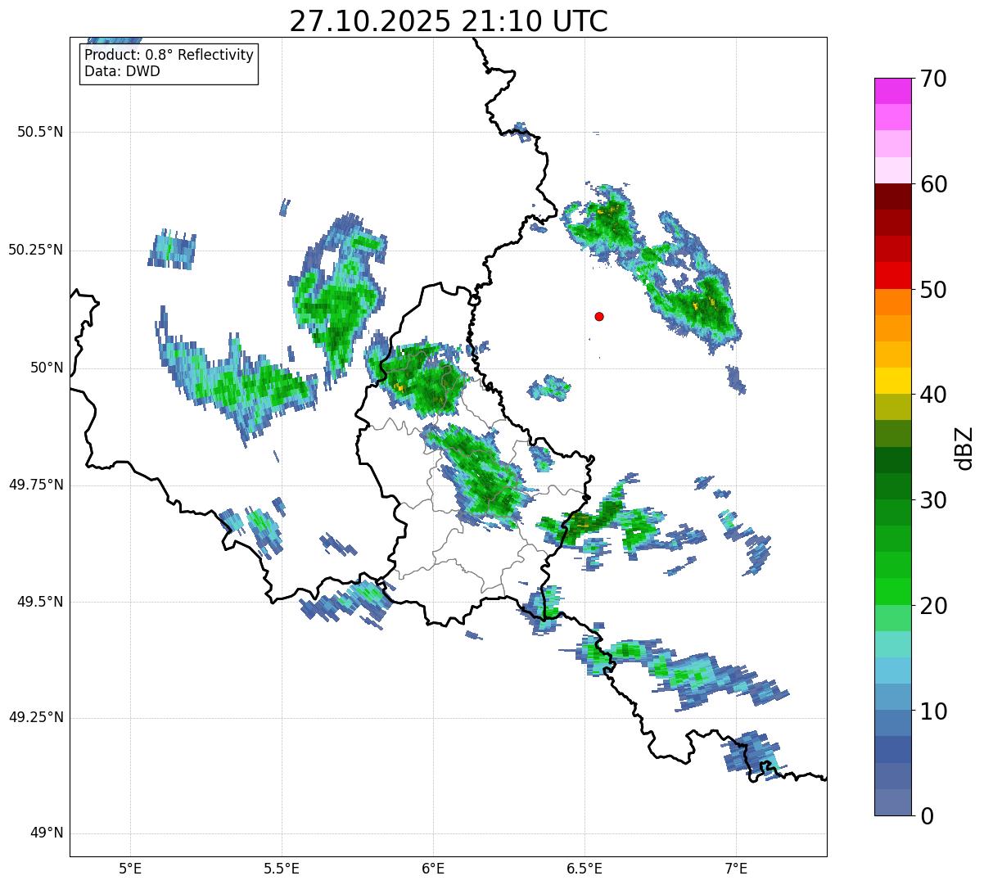Click the red radar site marker dot
This screenshot has width=984, height=885.
point(599,316)
